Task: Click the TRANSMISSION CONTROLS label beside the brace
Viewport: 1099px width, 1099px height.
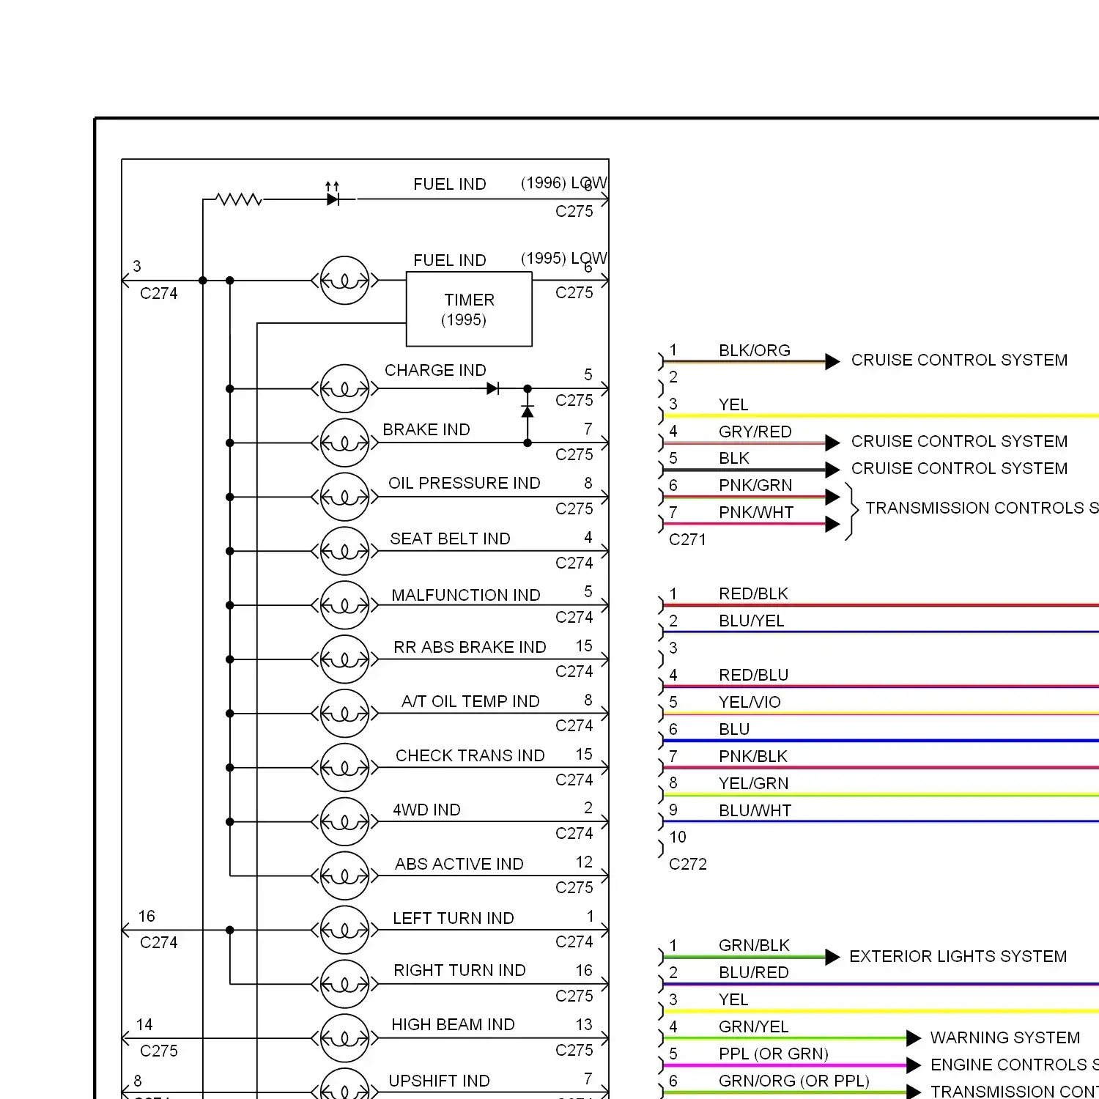Action: click(982, 508)
